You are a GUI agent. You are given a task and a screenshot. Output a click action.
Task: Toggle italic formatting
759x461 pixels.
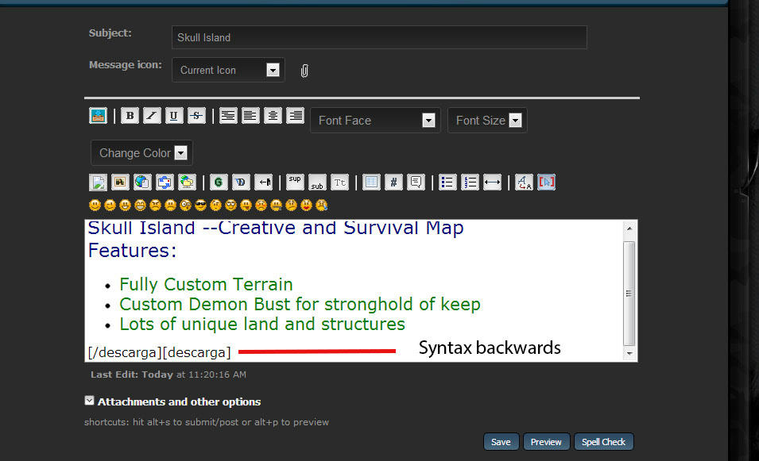point(152,116)
